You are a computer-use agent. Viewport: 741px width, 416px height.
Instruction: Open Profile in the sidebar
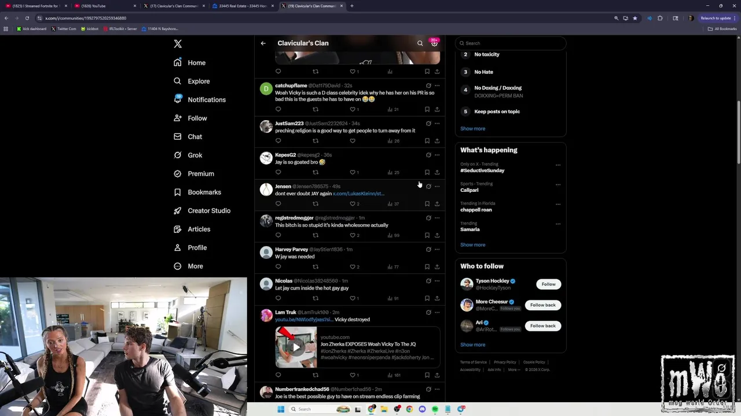(190, 247)
